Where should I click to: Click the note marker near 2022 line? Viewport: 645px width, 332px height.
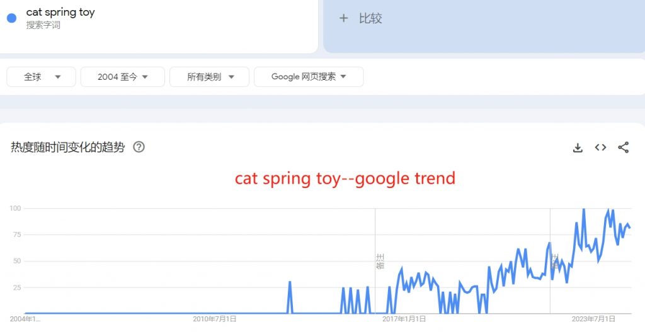555,262
